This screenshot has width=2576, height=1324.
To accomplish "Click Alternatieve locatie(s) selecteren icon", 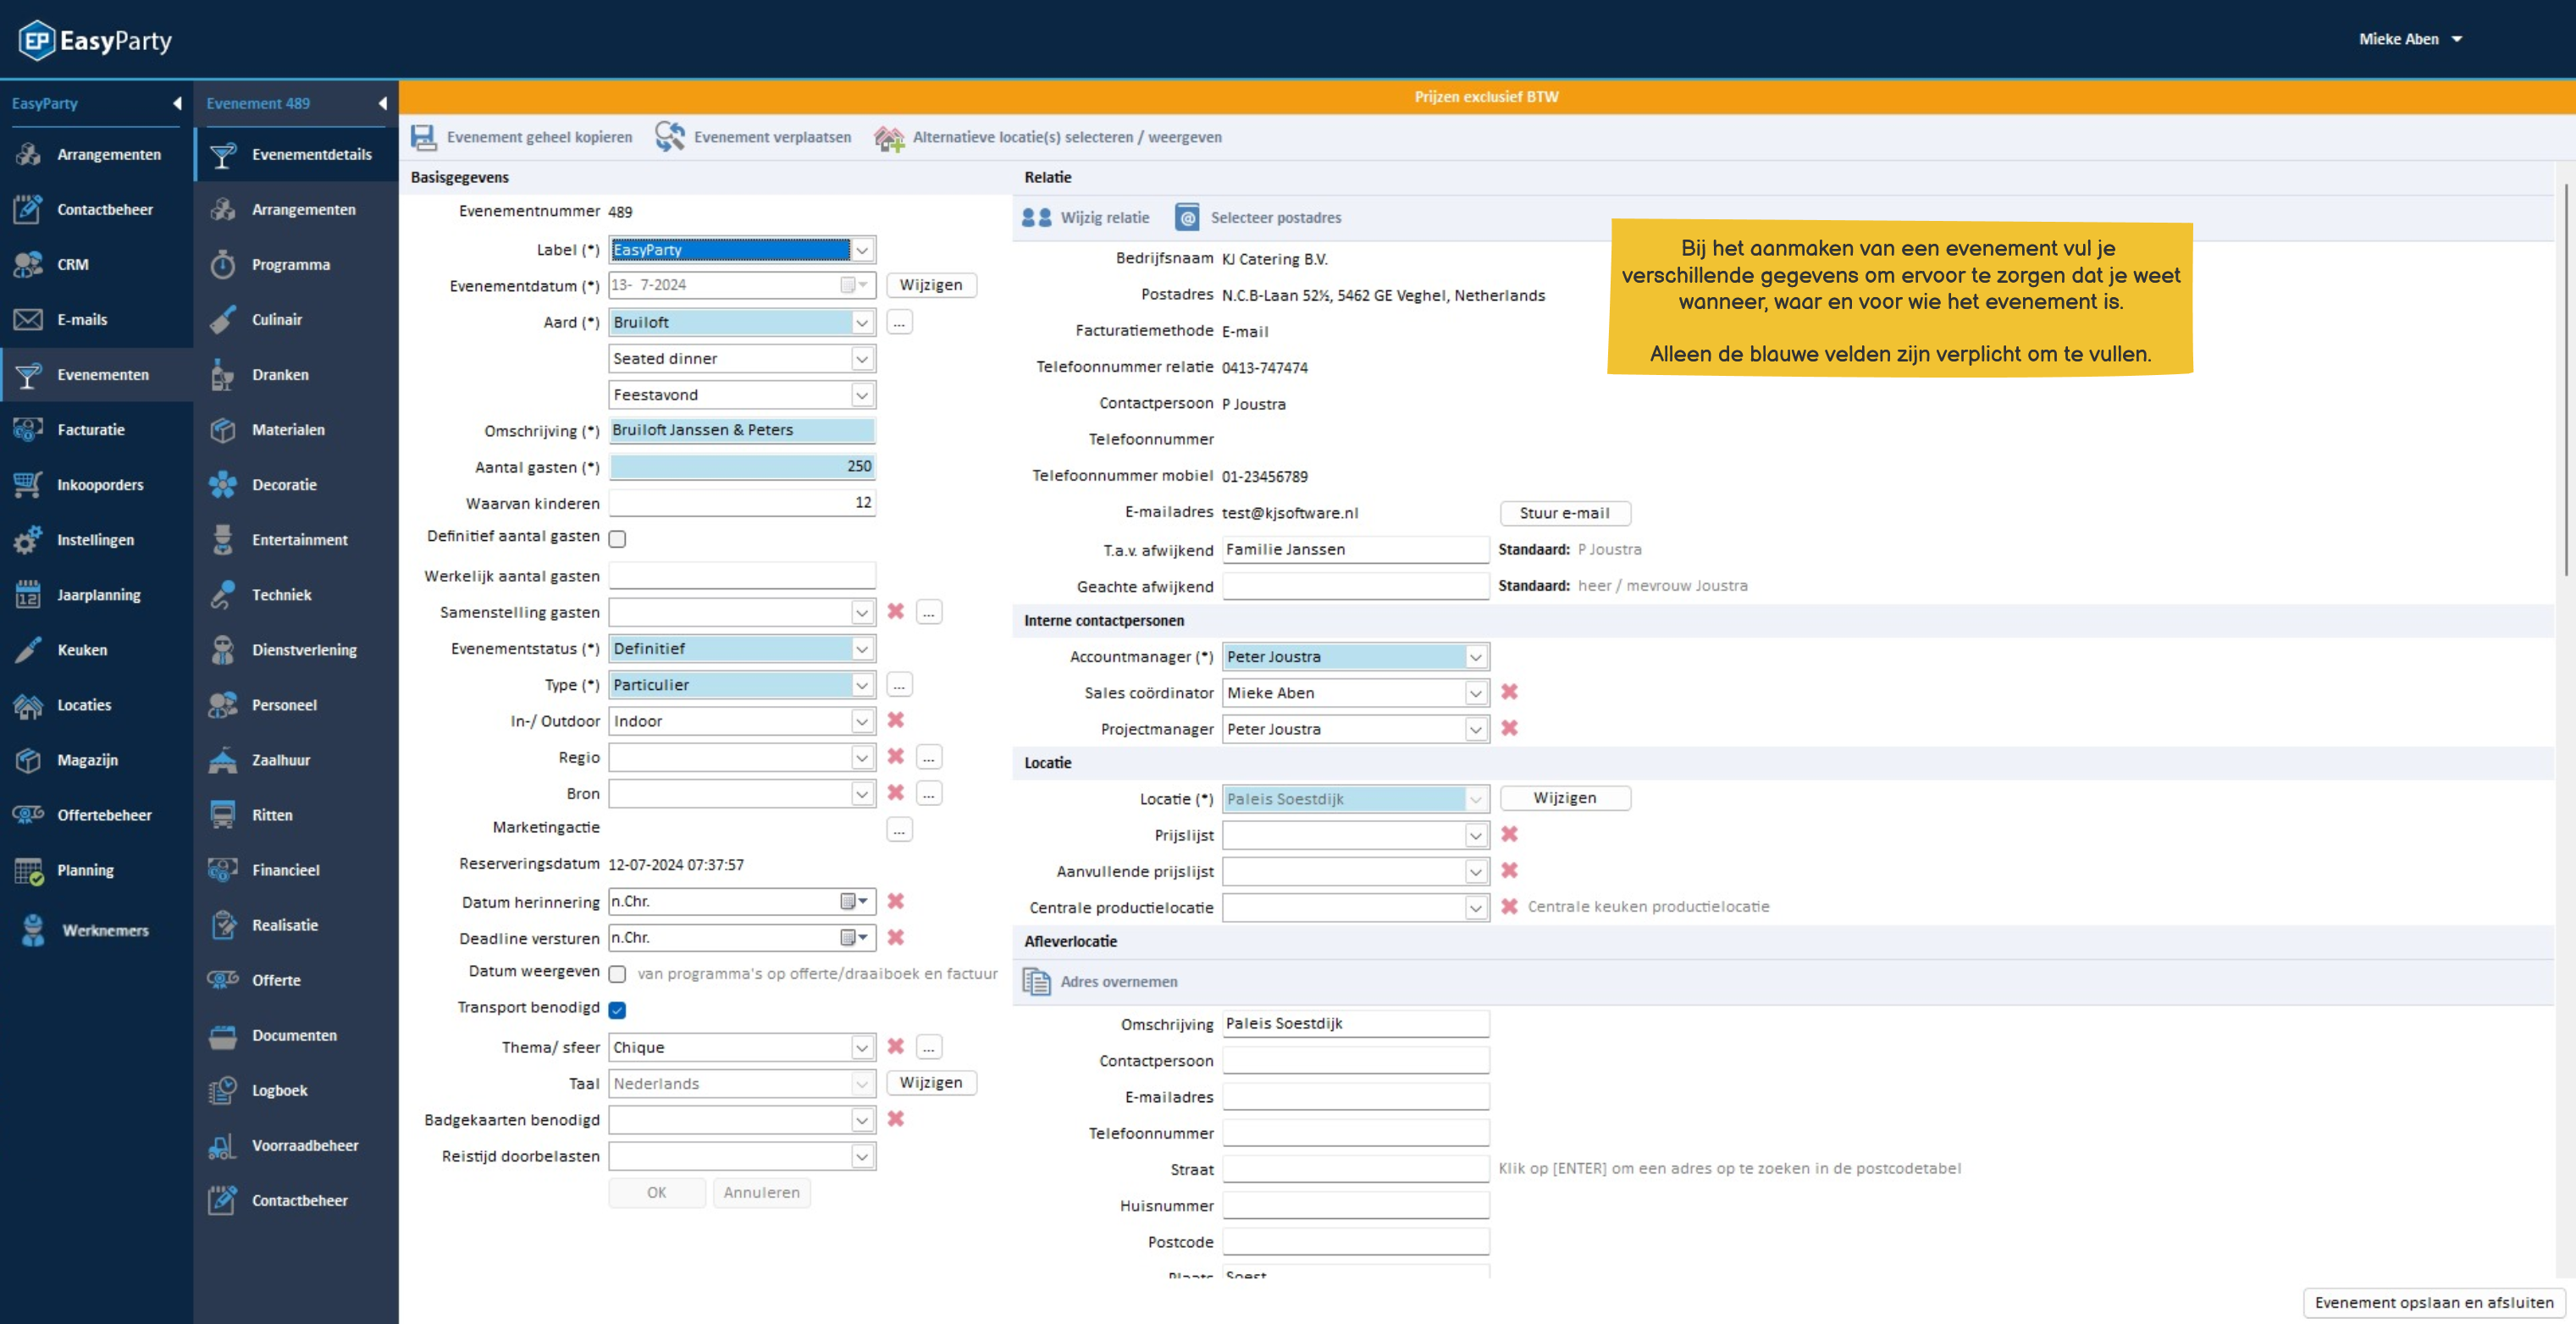I will click(888, 137).
